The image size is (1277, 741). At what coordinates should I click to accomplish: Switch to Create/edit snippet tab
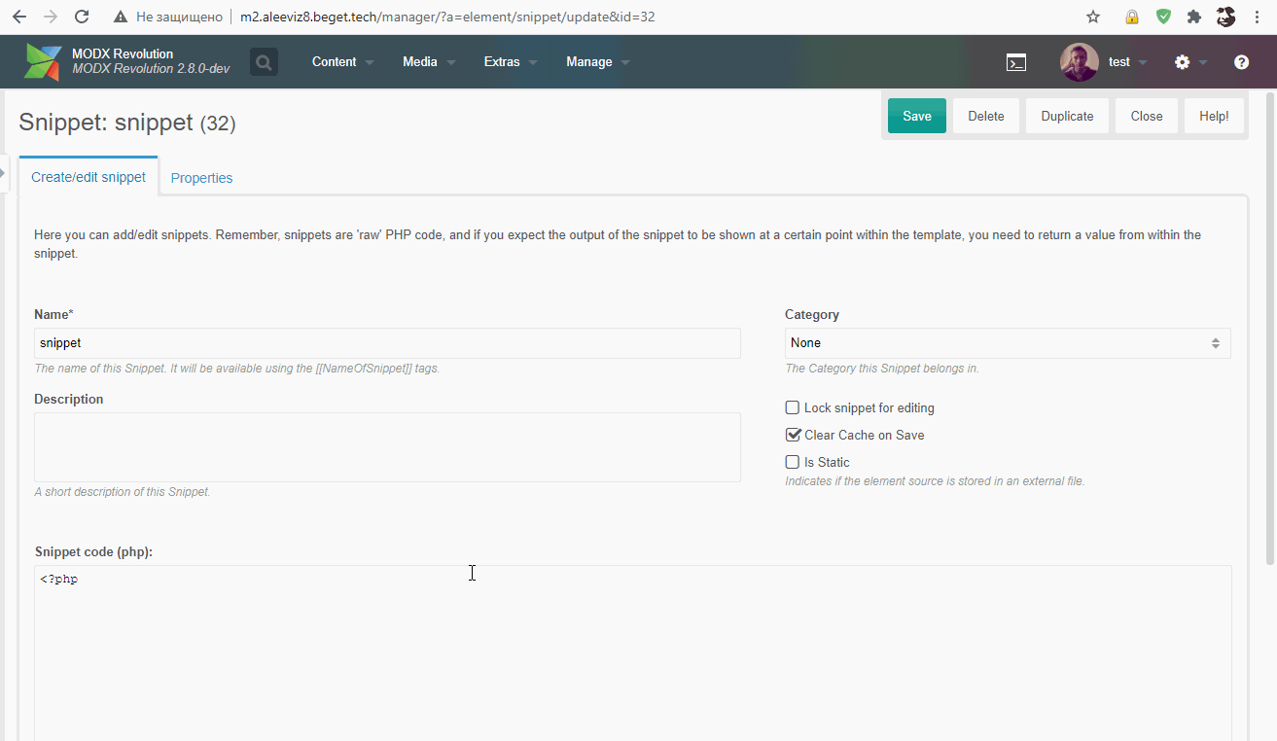[89, 177]
